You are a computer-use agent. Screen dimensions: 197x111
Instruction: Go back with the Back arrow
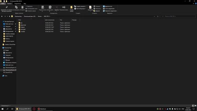point(2,16)
